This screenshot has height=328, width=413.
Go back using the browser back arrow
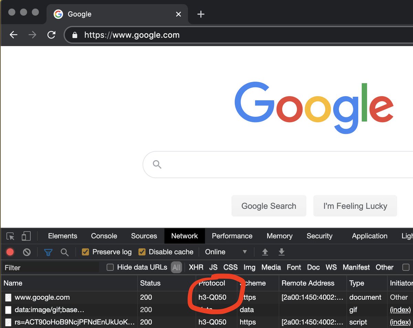click(x=13, y=35)
